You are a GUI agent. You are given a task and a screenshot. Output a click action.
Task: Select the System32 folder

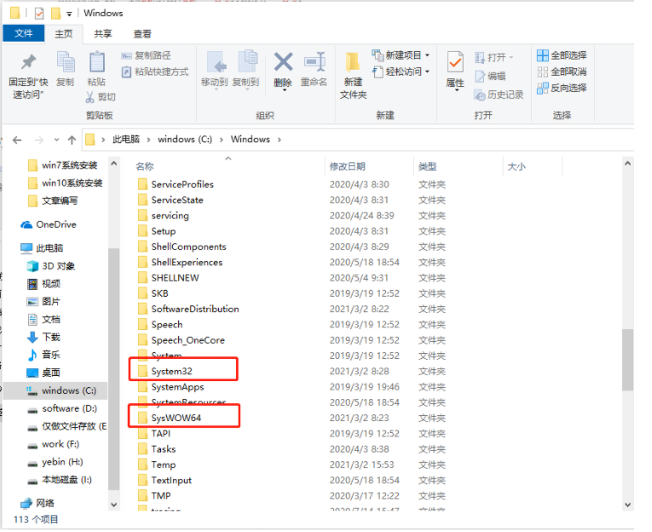click(171, 371)
